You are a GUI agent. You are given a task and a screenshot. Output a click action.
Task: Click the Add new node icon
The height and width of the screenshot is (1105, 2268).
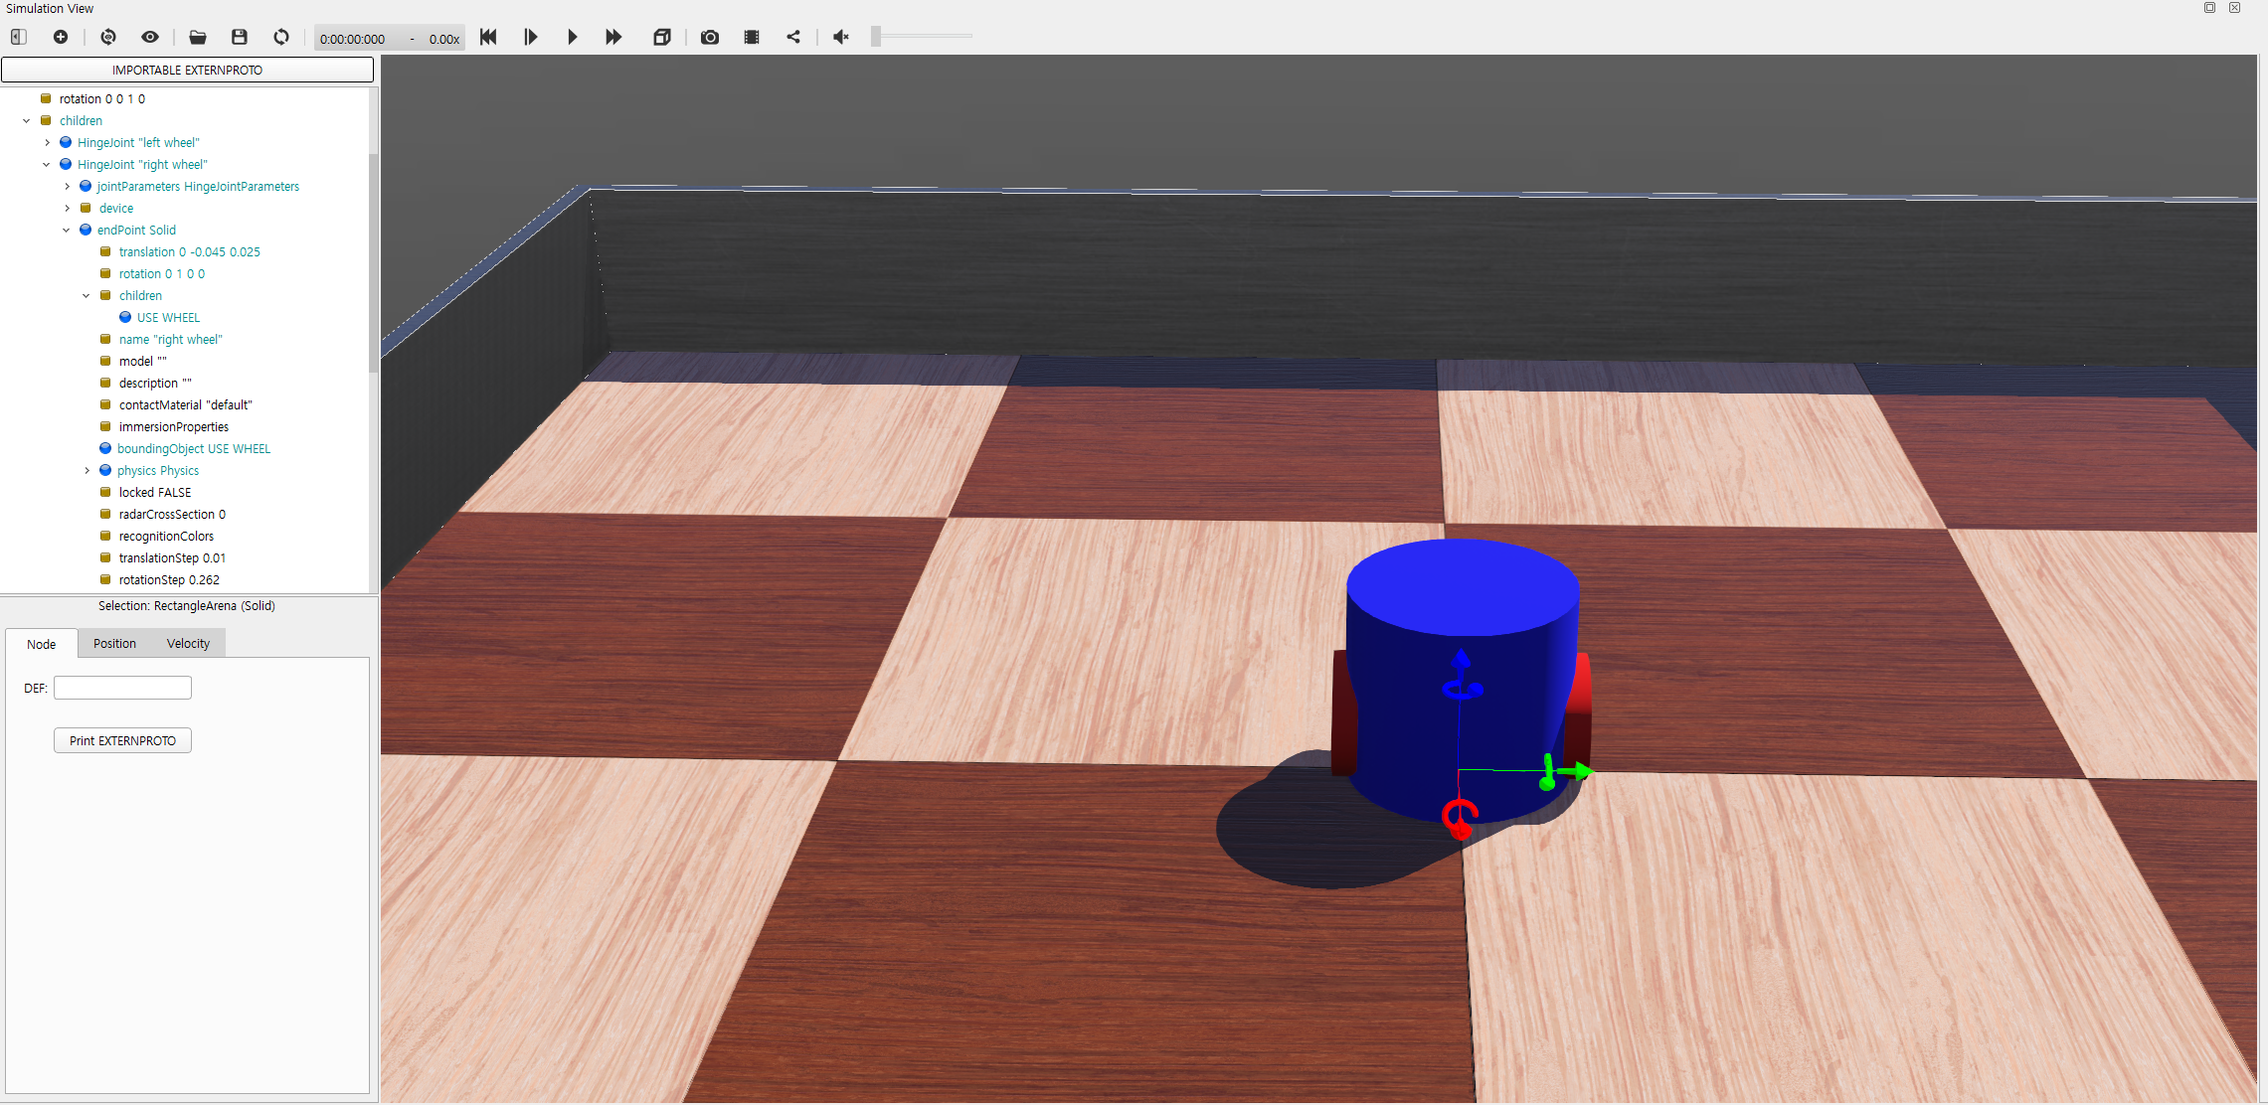tap(61, 37)
